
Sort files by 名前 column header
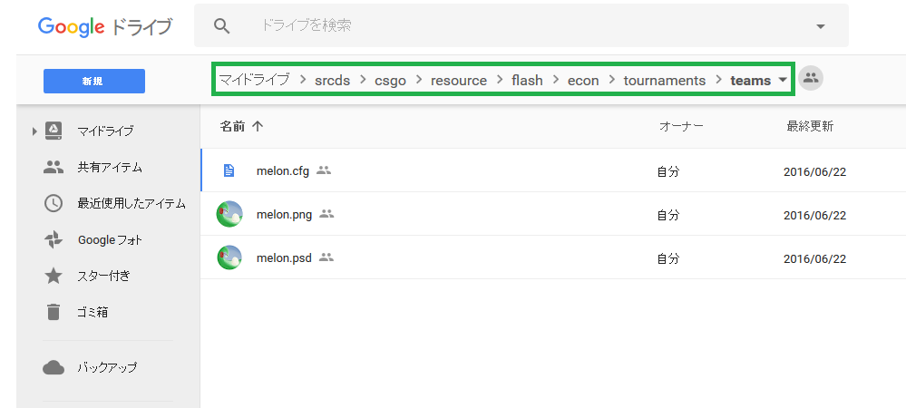233,126
